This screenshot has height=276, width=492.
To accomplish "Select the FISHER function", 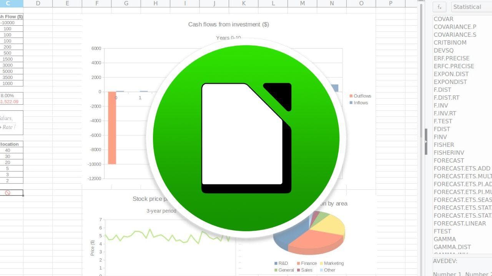I will coord(444,145).
